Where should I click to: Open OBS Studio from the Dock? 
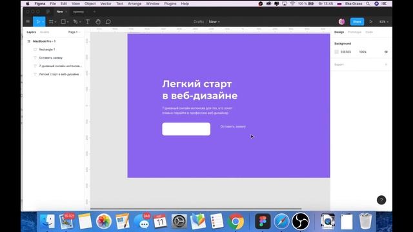pyautogui.click(x=301, y=221)
